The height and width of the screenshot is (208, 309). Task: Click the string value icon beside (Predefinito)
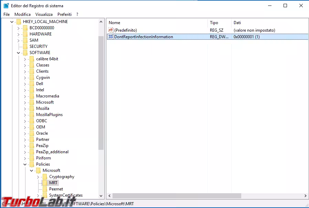(110, 30)
